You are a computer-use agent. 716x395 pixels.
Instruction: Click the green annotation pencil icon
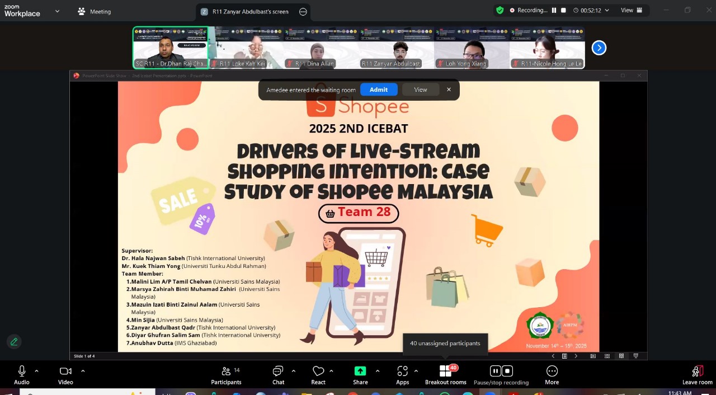coord(14,341)
